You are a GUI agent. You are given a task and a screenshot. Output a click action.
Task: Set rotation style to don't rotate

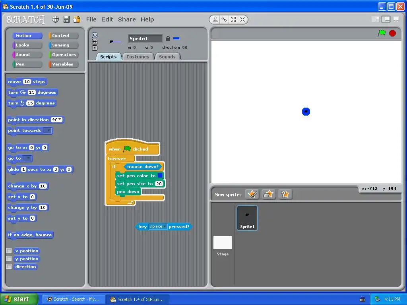[95, 48]
